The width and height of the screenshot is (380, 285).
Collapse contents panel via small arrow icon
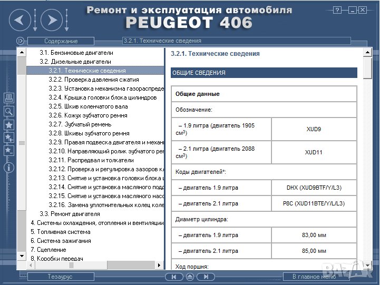click(x=20, y=41)
